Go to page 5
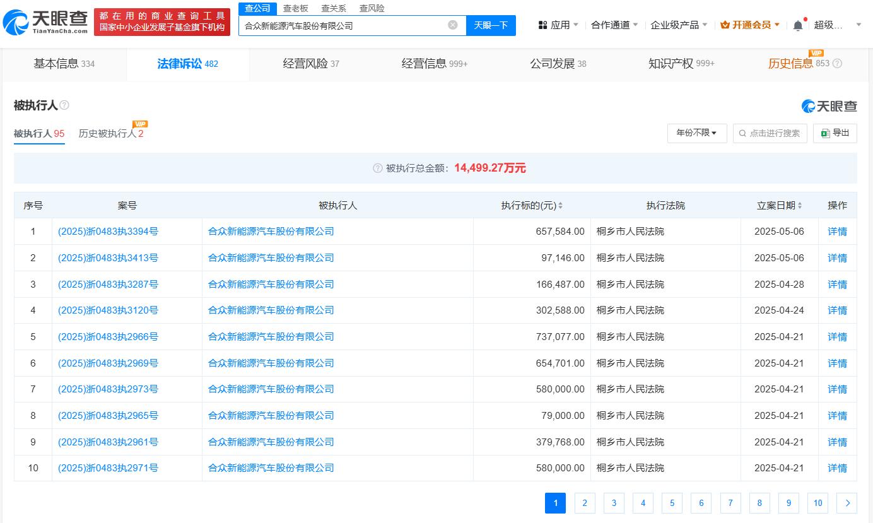The width and height of the screenshot is (873, 523). pyautogui.click(x=672, y=503)
